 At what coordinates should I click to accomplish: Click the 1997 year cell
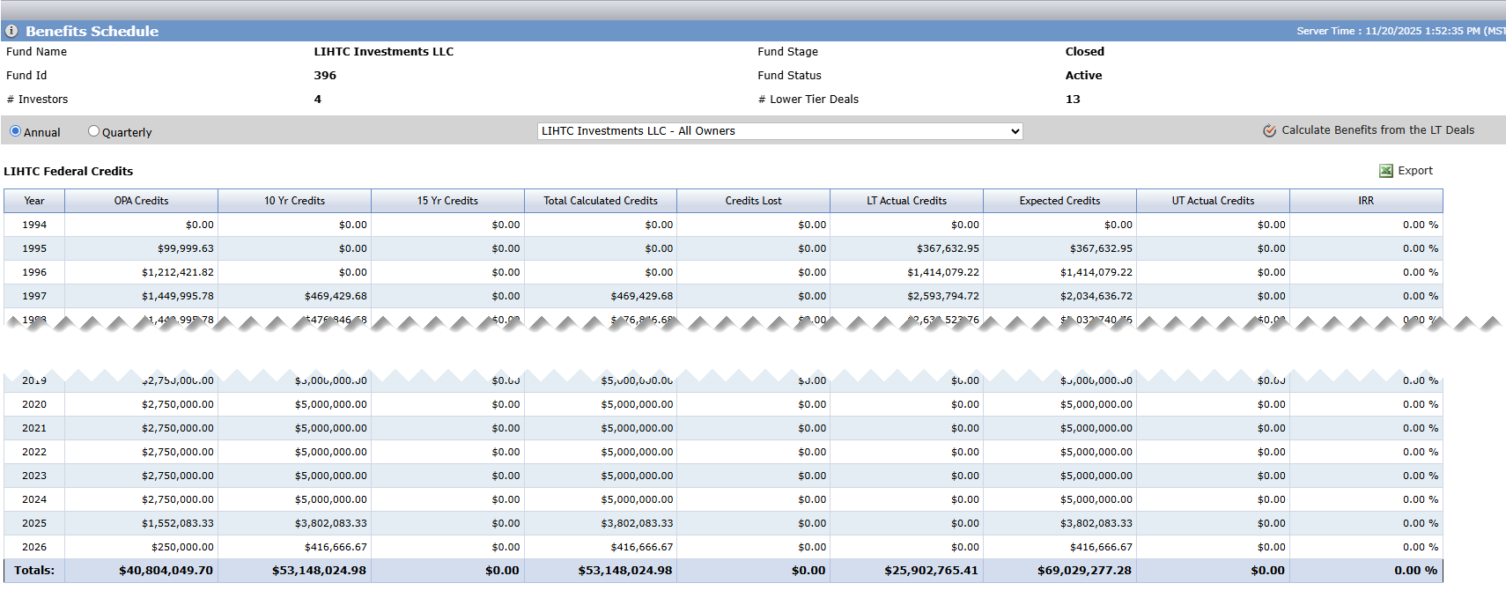(34, 296)
